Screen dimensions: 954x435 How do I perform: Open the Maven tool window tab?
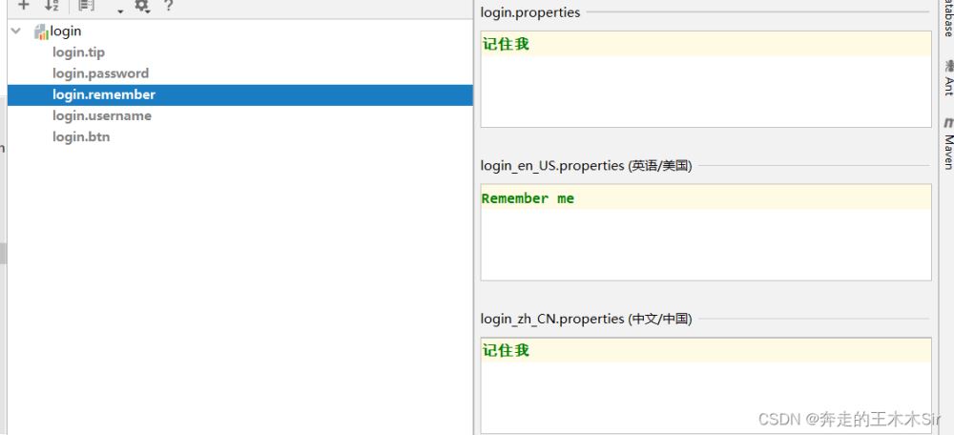[x=948, y=151]
